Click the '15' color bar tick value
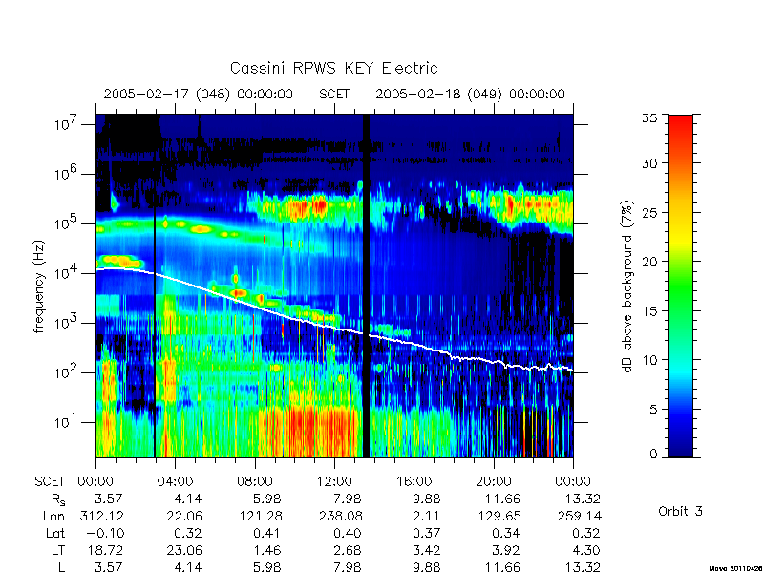This screenshot has width=764, height=573. click(x=649, y=311)
